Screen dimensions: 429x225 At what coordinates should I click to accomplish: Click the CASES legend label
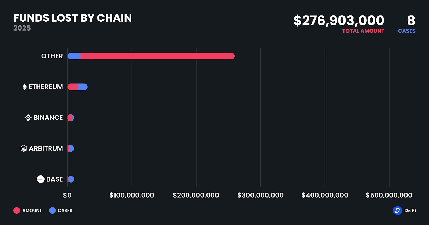(x=65, y=211)
